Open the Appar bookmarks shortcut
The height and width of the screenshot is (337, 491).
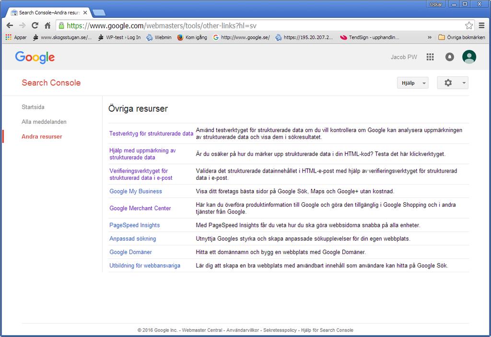16,37
